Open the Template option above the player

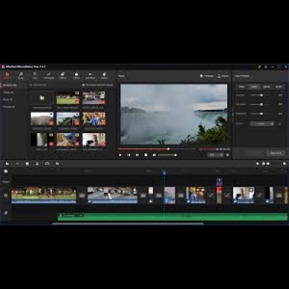coord(206,76)
